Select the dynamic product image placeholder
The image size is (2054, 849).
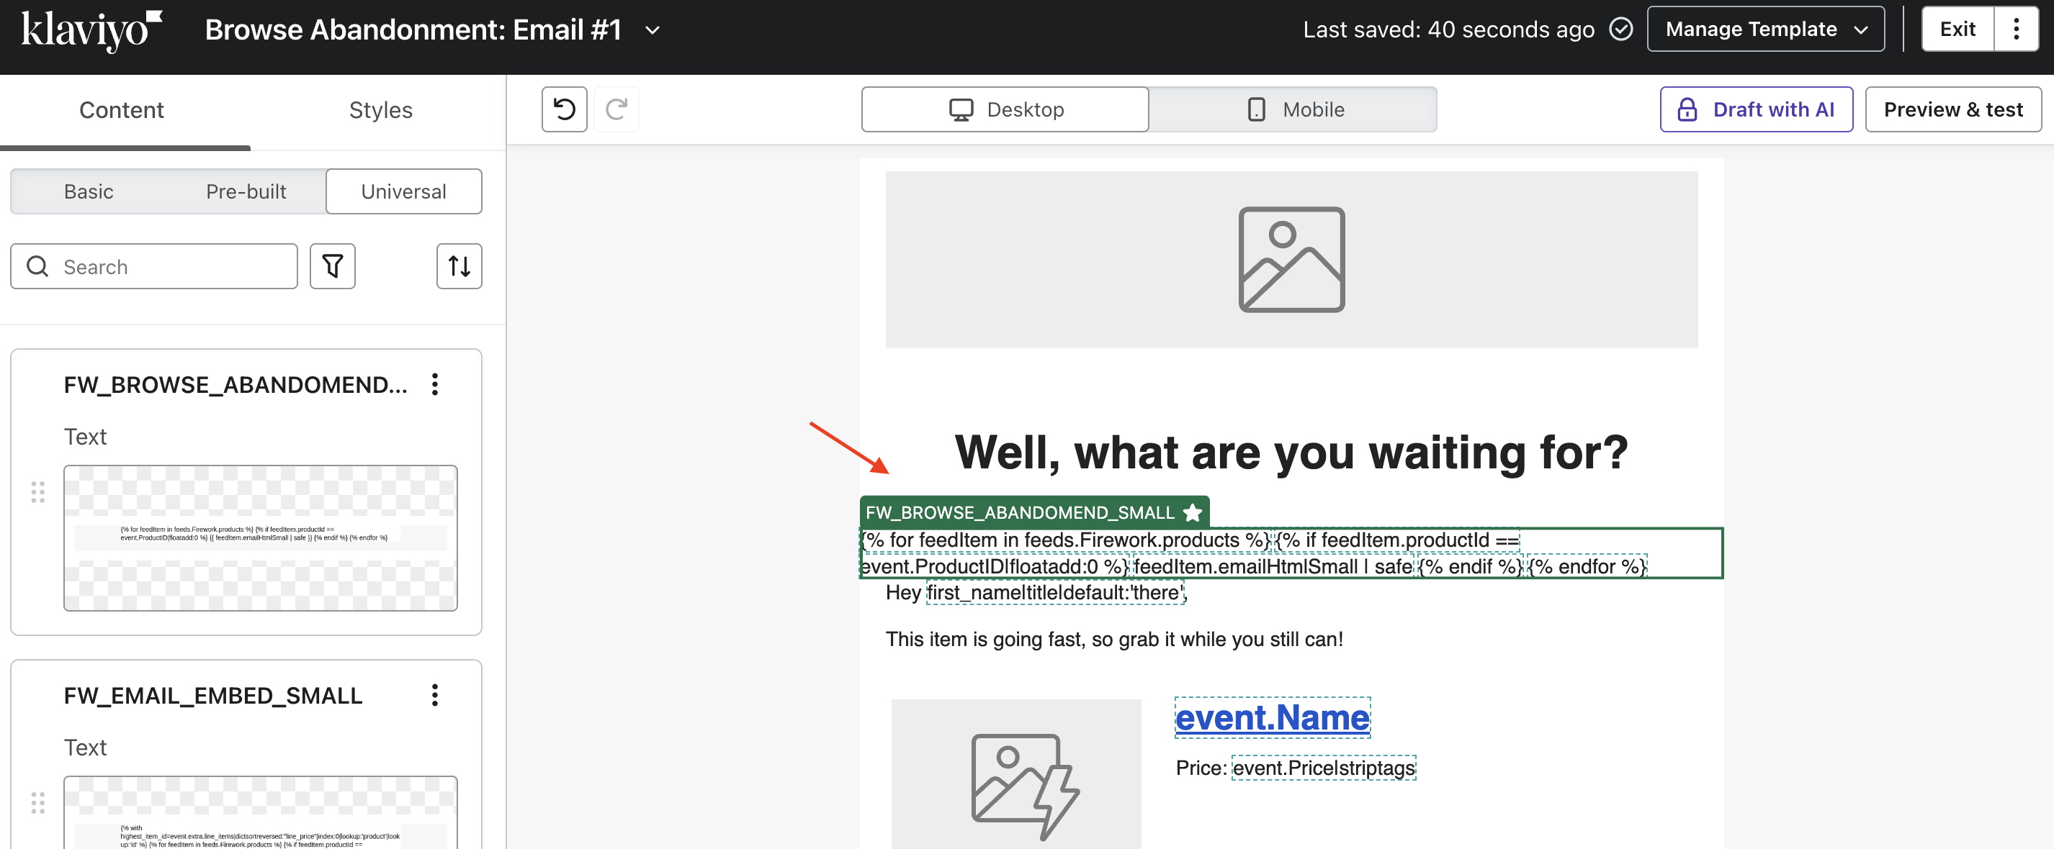[1015, 773]
